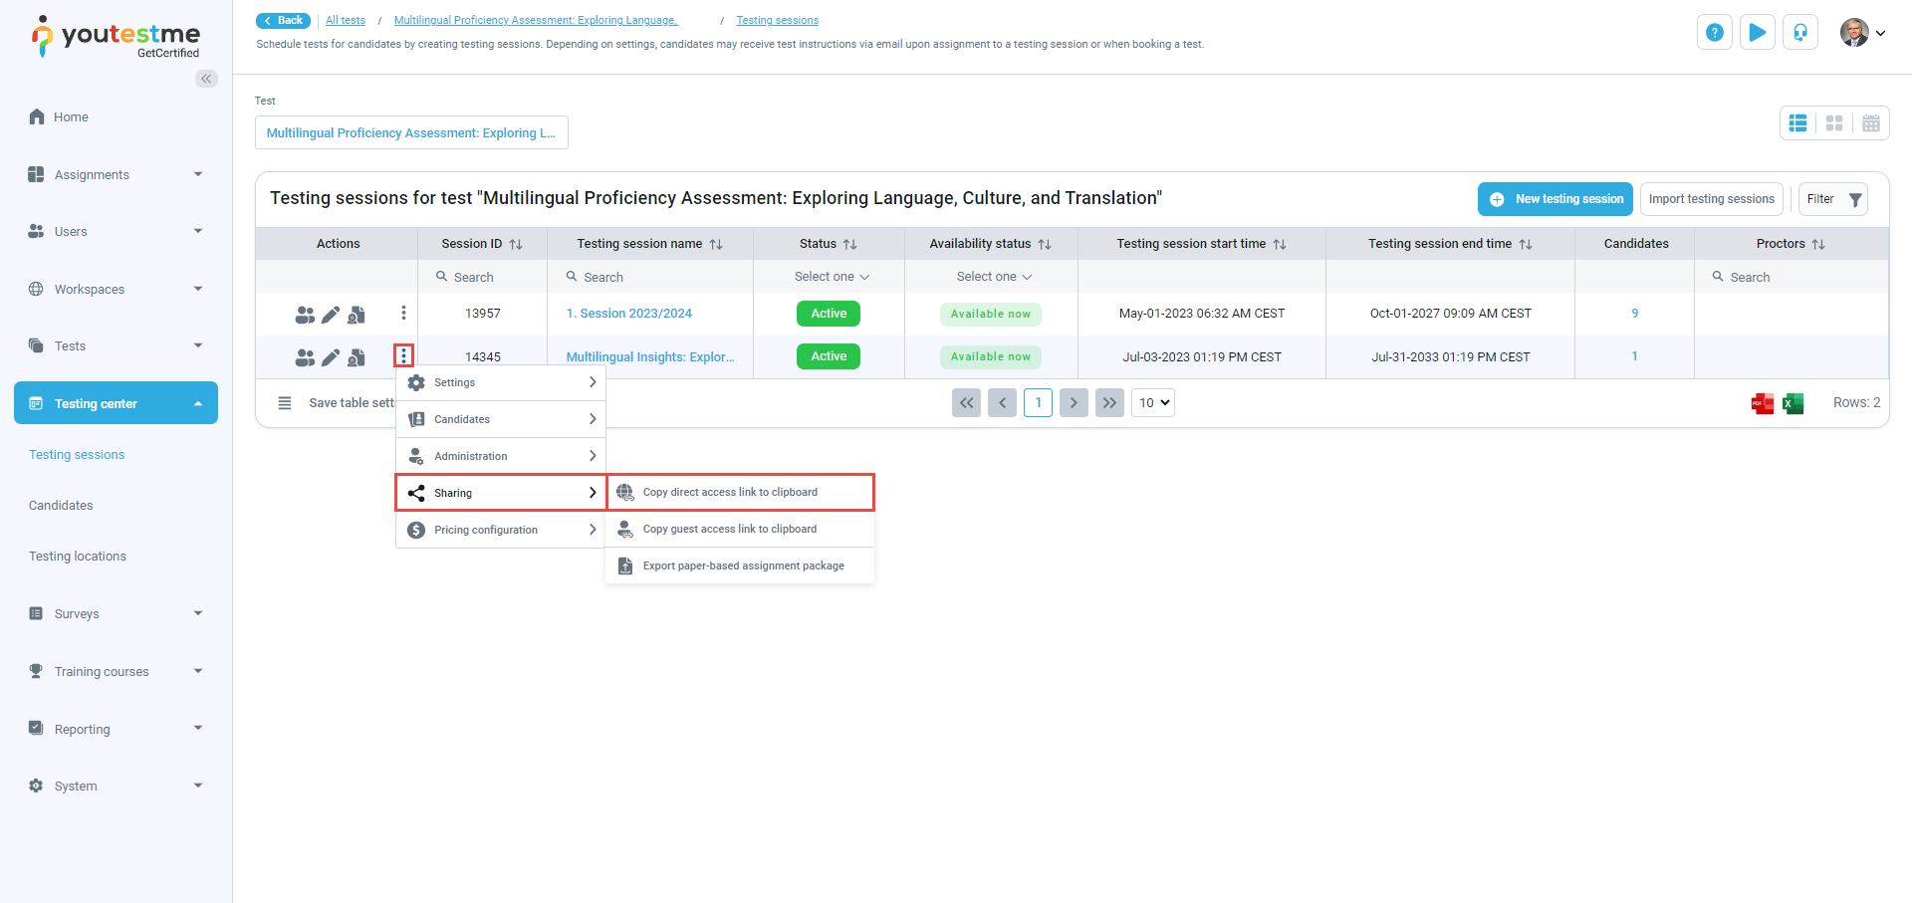Open rows per page dropdown
The width and height of the screenshot is (1912, 903).
(x=1153, y=403)
